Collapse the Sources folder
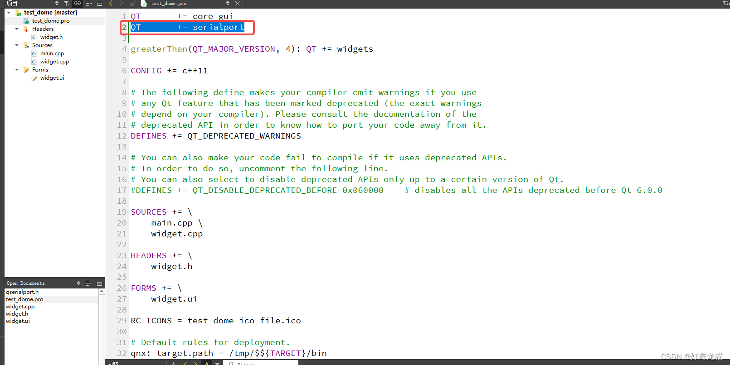This screenshot has height=365, width=730. 17,45
